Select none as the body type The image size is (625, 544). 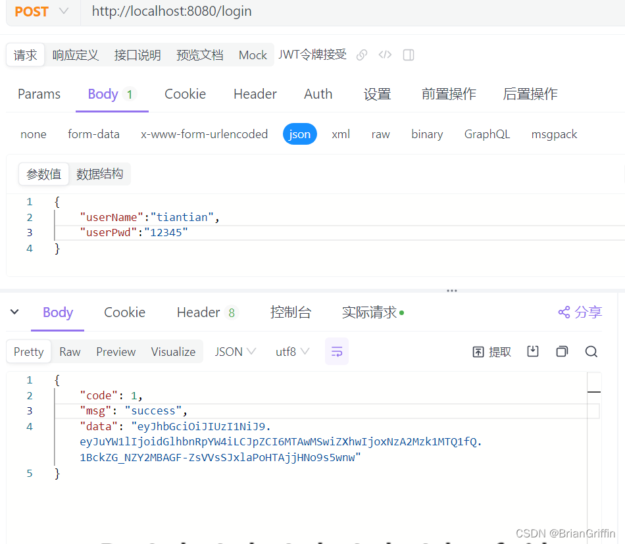(33, 134)
